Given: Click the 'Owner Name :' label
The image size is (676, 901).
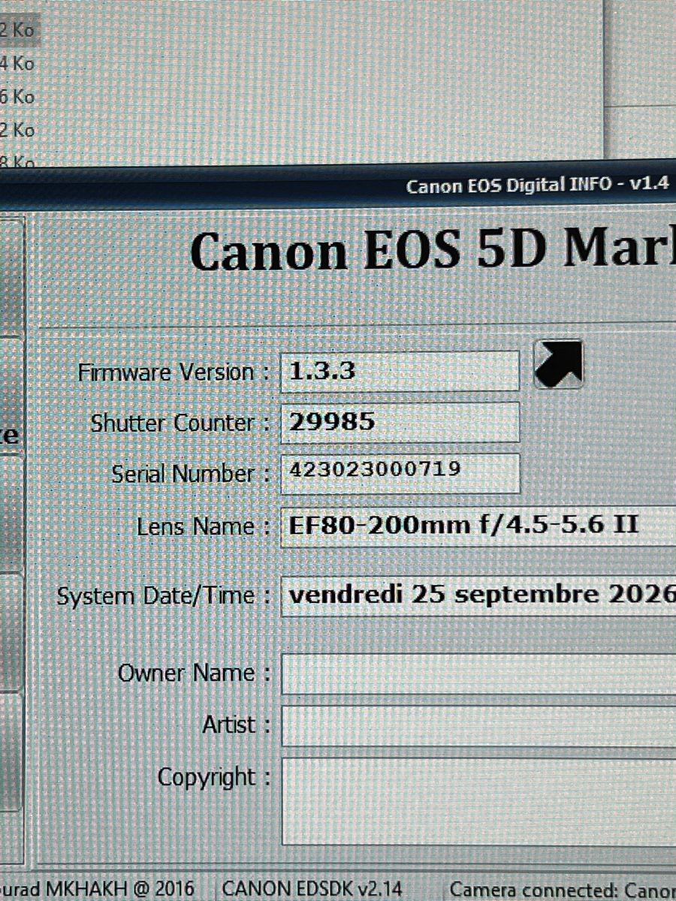Looking at the screenshot, I should (194, 673).
